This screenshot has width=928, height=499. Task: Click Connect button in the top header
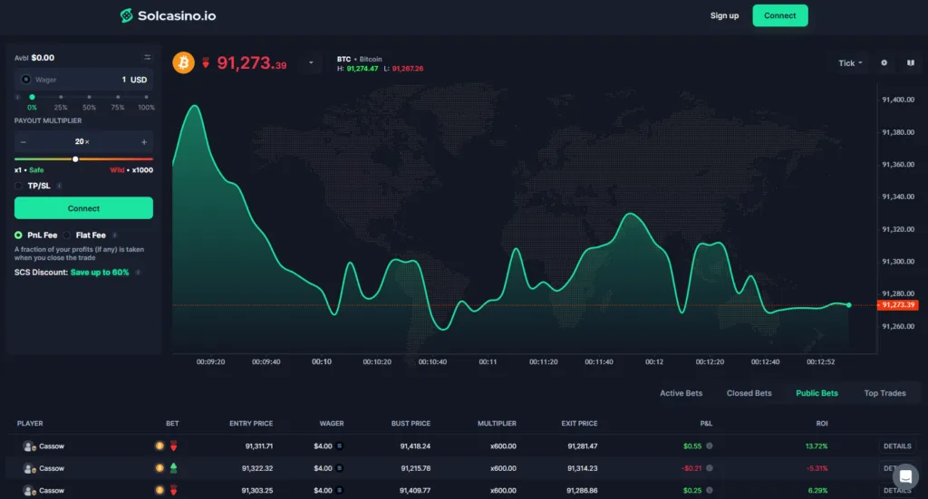pos(779,15)
